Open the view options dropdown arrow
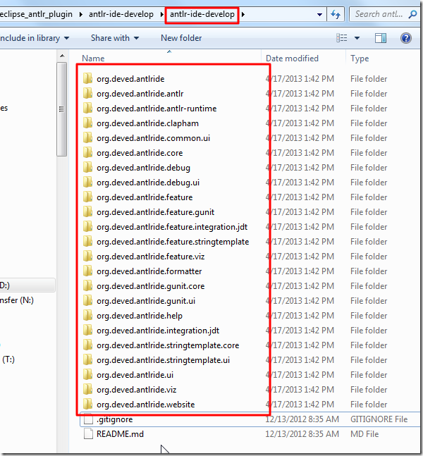The image size is (423, 456). pyautogui.click(x=357, y=38)
